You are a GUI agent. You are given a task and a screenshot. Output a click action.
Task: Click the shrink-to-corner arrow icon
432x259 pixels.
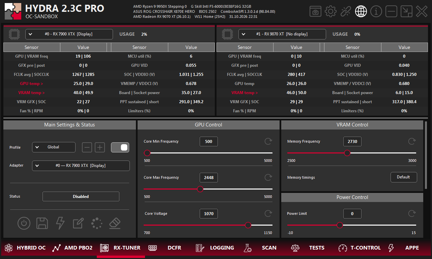tap(406, 11)
